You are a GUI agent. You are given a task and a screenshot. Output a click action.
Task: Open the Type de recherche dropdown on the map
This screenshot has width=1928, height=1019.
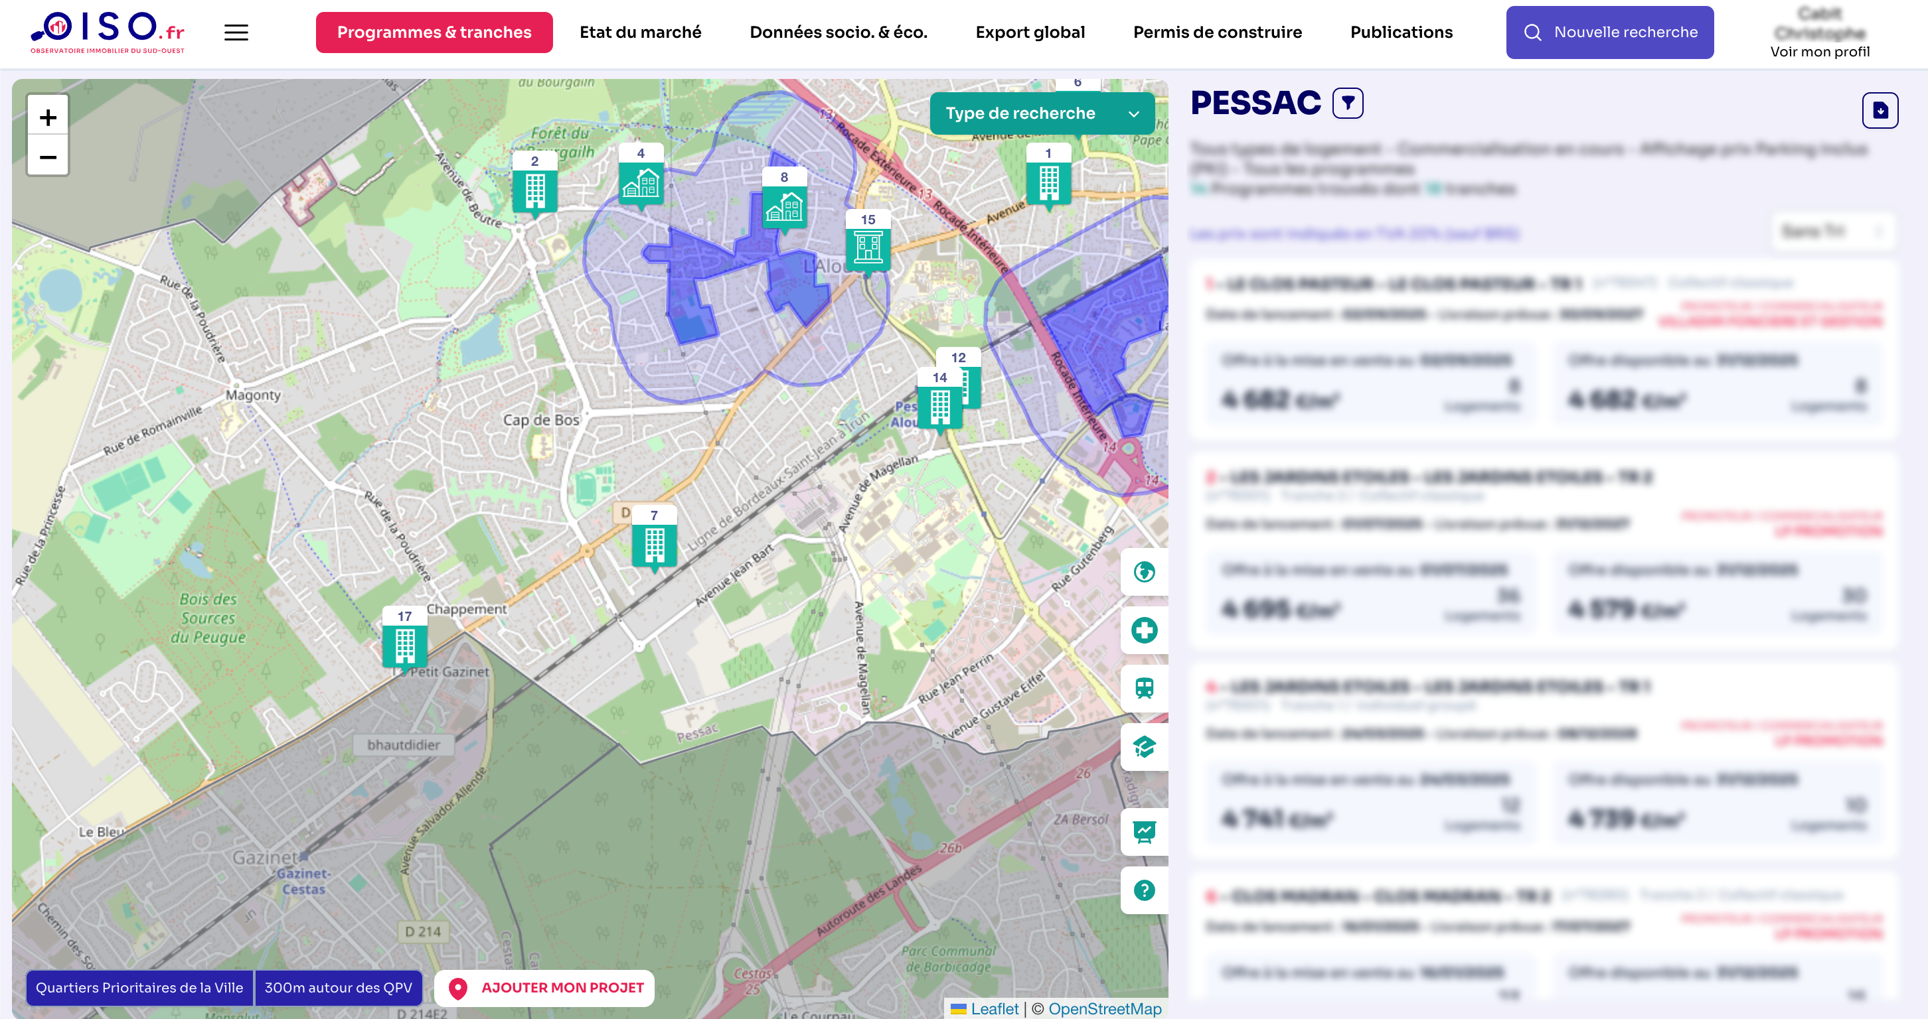1043,113
